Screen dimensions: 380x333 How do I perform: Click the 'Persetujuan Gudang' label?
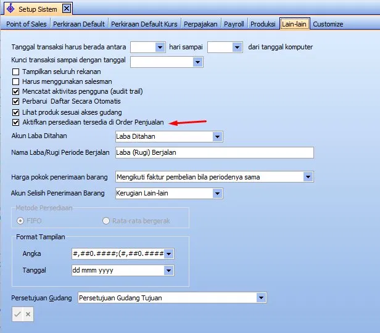[x=41, y=298]
